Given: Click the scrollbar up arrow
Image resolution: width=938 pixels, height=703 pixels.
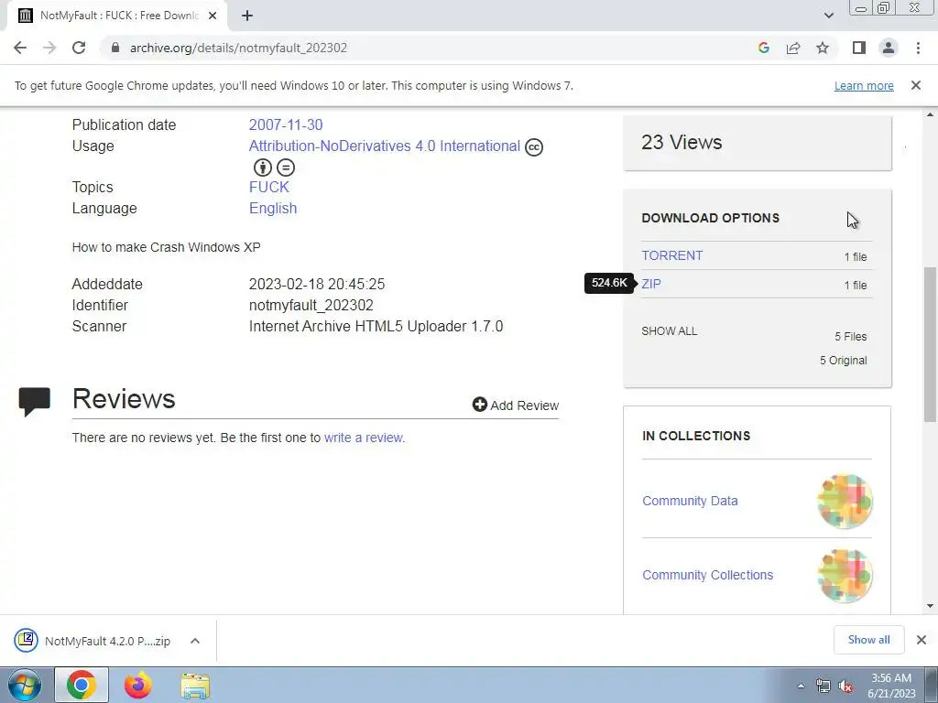Looking at the screenshot, I should coord(931,114).
